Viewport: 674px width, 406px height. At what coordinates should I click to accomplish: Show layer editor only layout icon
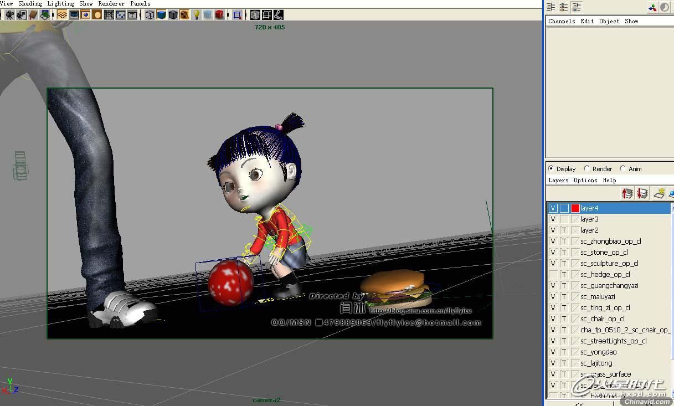pos(564,7)
